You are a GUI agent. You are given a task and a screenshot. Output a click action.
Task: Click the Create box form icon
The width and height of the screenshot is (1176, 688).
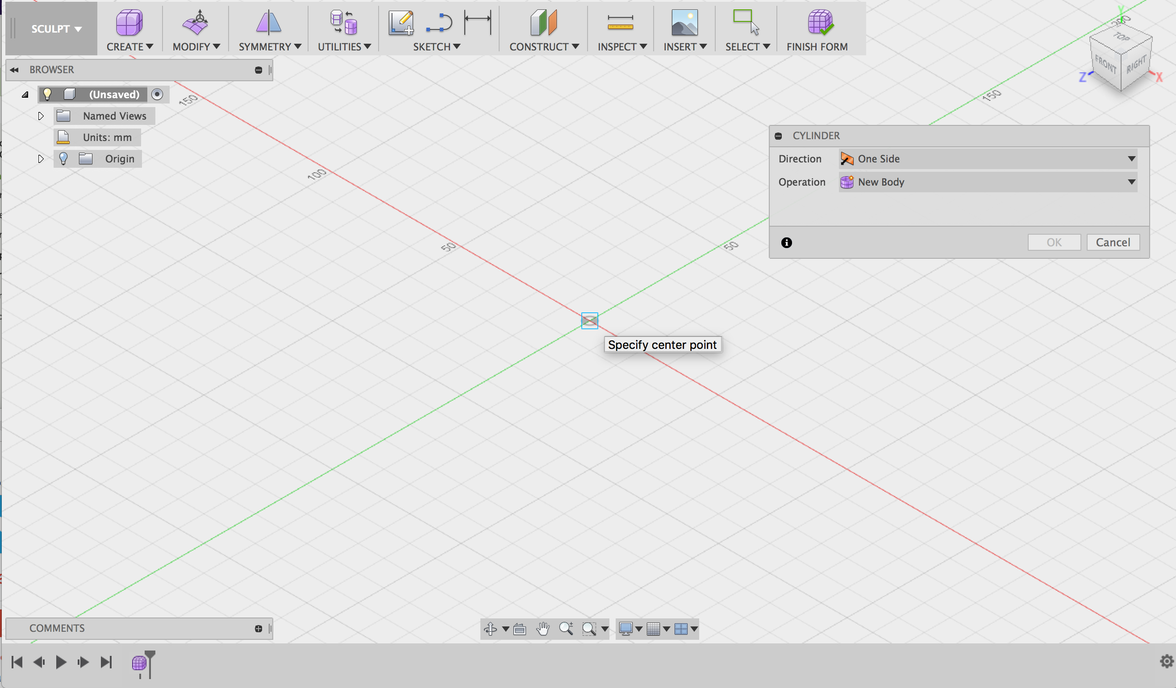click(x=129, y=22)
